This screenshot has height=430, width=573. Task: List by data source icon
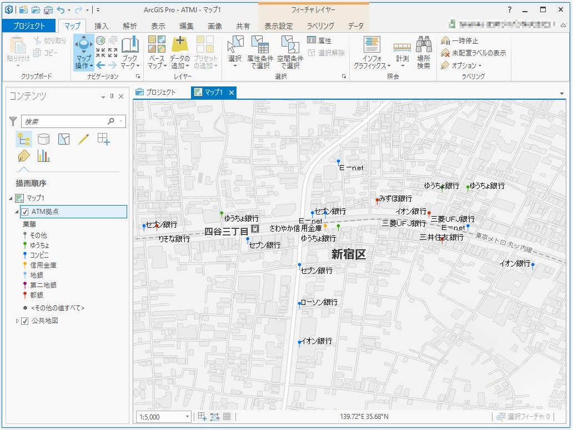(43, 139)
